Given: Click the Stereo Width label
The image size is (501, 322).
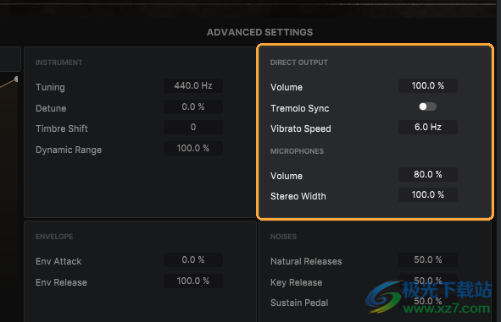Looking at the screenshot, I should [298, 196].
